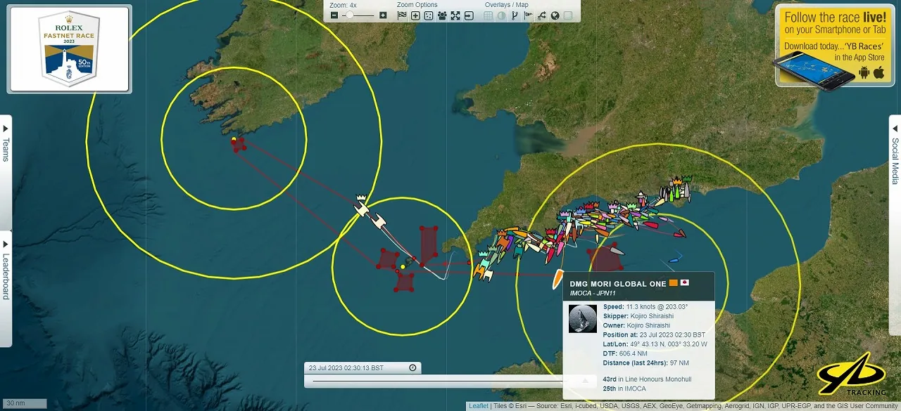Select the leading white boat with crown
This screenshot has width=901, height=411.
coord(362,208)
